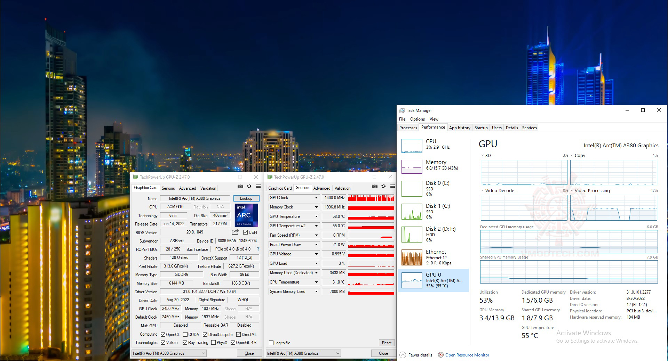Open the Video Decode graph dropdown

point(482,190)
